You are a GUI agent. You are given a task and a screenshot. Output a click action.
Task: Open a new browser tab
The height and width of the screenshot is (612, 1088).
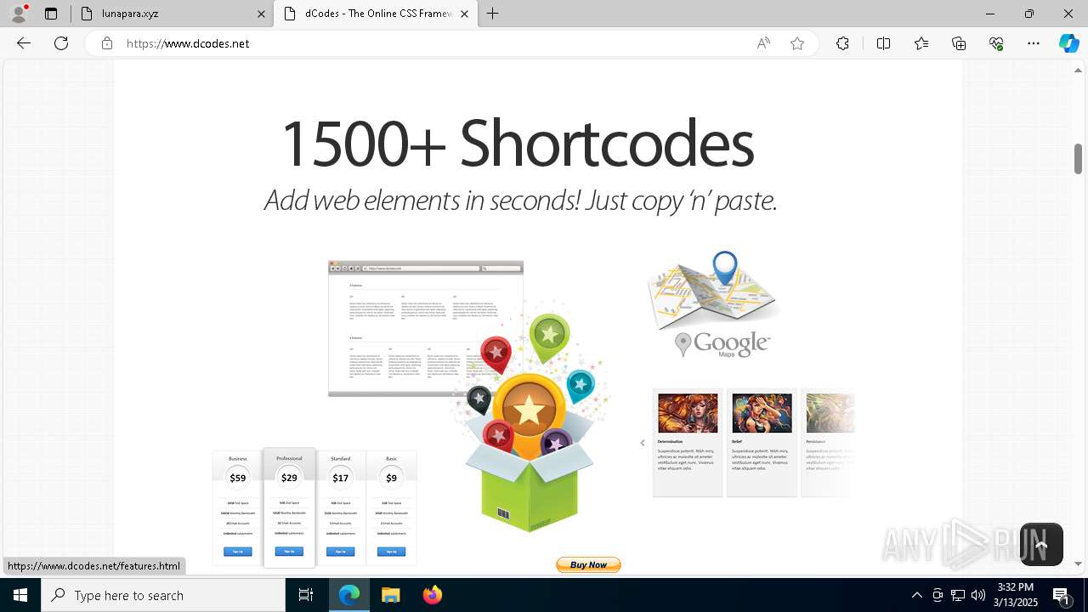pos(493,14)
